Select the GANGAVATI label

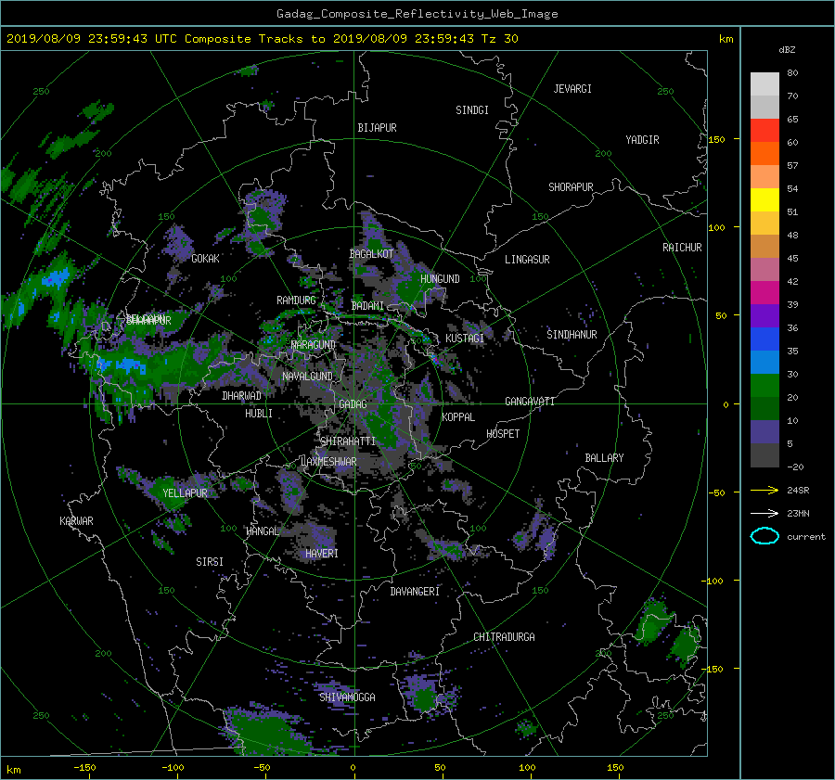click(x=530, y=402)
